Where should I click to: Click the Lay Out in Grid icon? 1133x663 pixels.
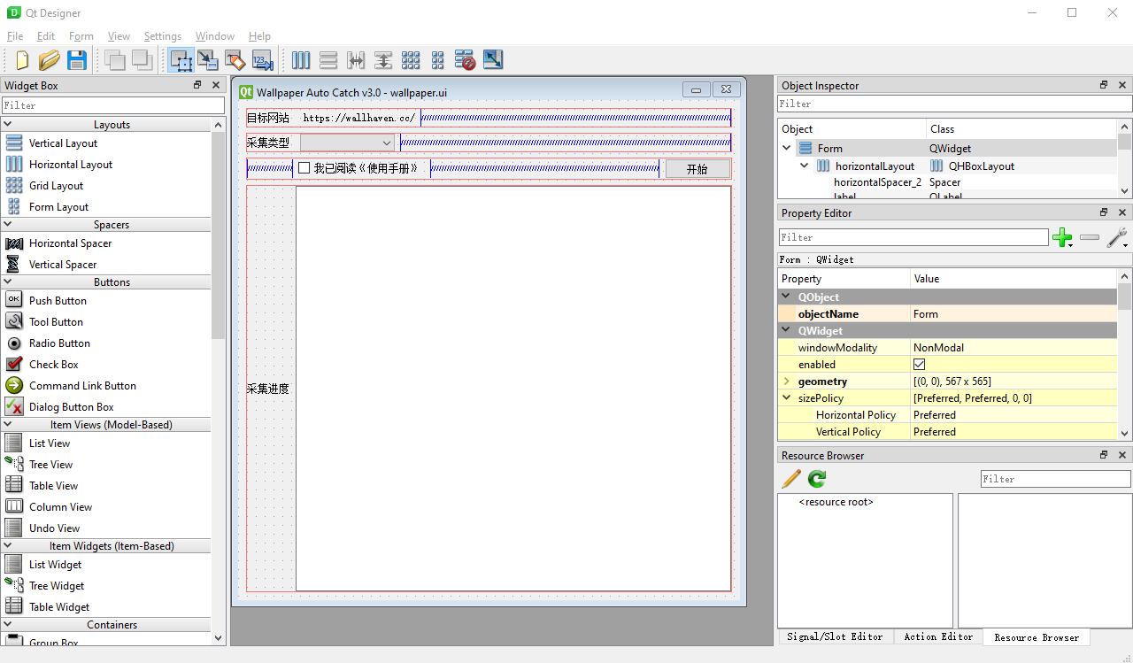(x=411, y=60)
